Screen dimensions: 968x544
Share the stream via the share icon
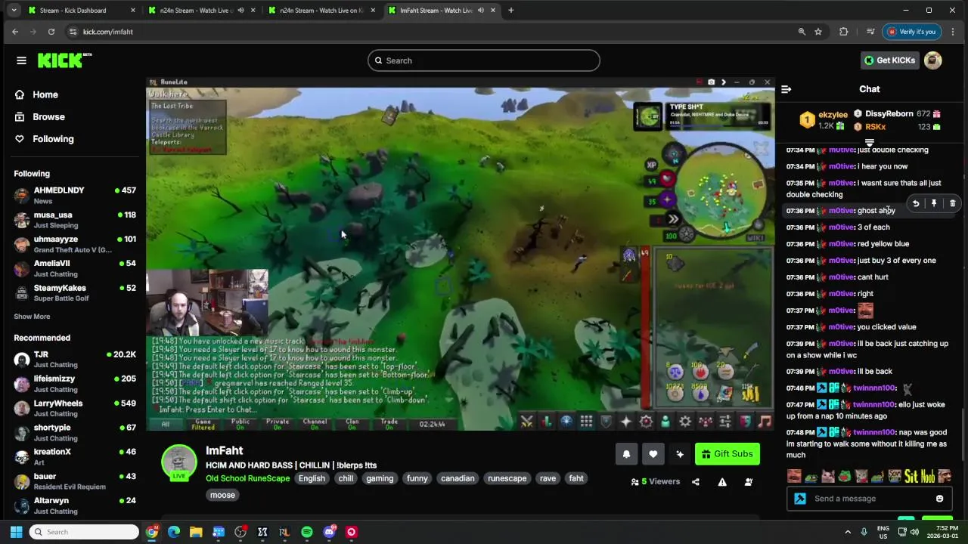696,482
